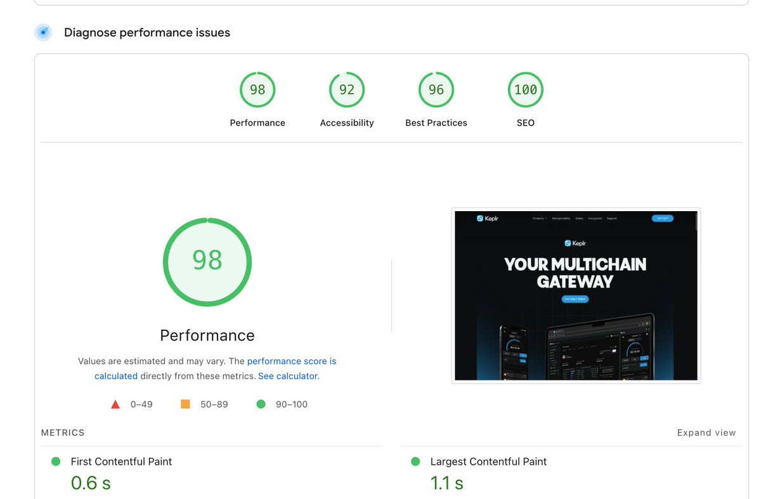This screenshot has width=761, height=499.
Task: Click the 1.1 s metric value
Action: (x=447, y=483)
